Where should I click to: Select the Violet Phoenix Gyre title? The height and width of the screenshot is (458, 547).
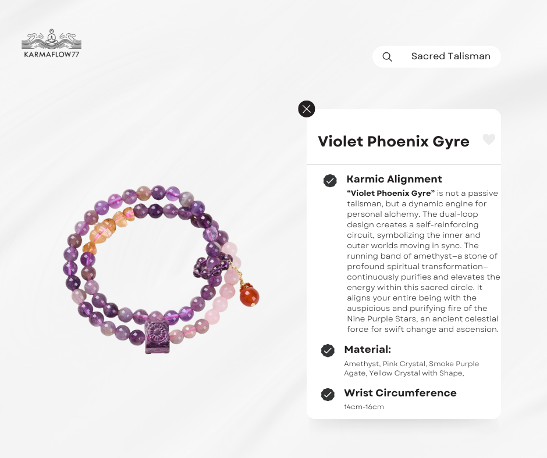393,141
